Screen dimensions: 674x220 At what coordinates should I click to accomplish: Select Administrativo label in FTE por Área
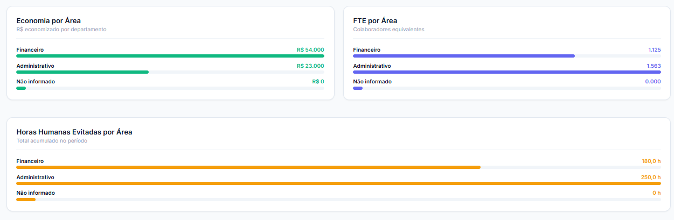pos(372,66)
